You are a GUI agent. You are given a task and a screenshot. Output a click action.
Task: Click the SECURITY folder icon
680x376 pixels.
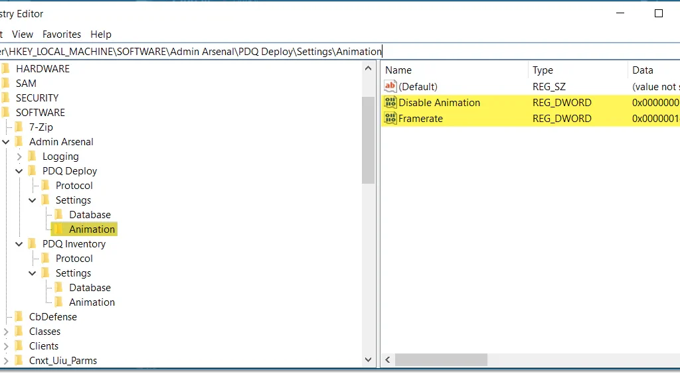[x=6, y=98]
